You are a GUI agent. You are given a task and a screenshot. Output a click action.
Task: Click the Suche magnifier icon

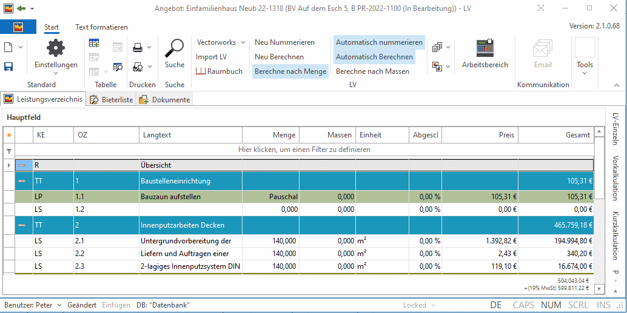[x=175, y=48]
